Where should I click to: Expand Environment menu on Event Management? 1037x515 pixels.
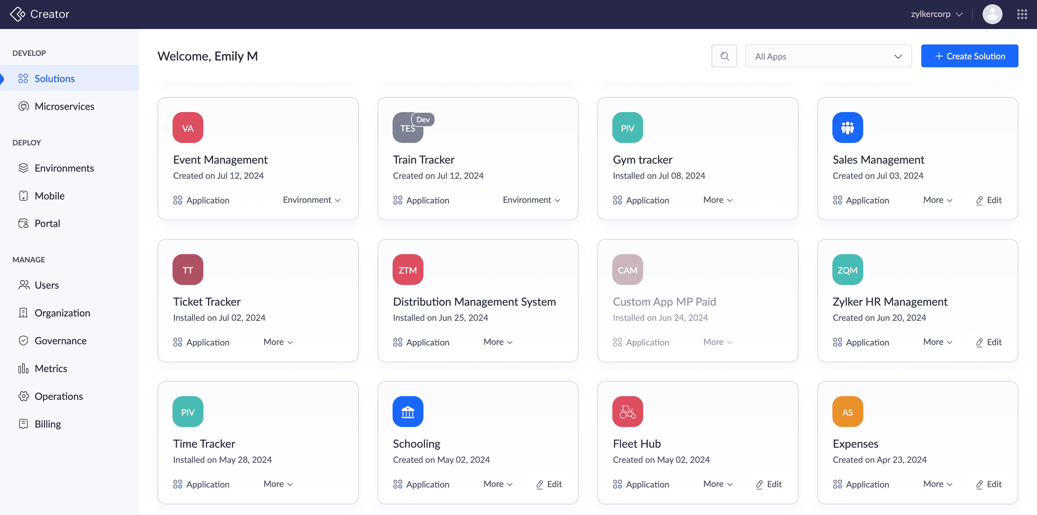point(311,200)
